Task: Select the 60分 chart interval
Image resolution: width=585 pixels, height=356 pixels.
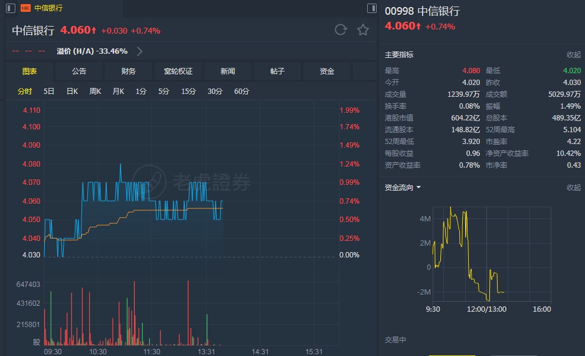Action: 241,92
